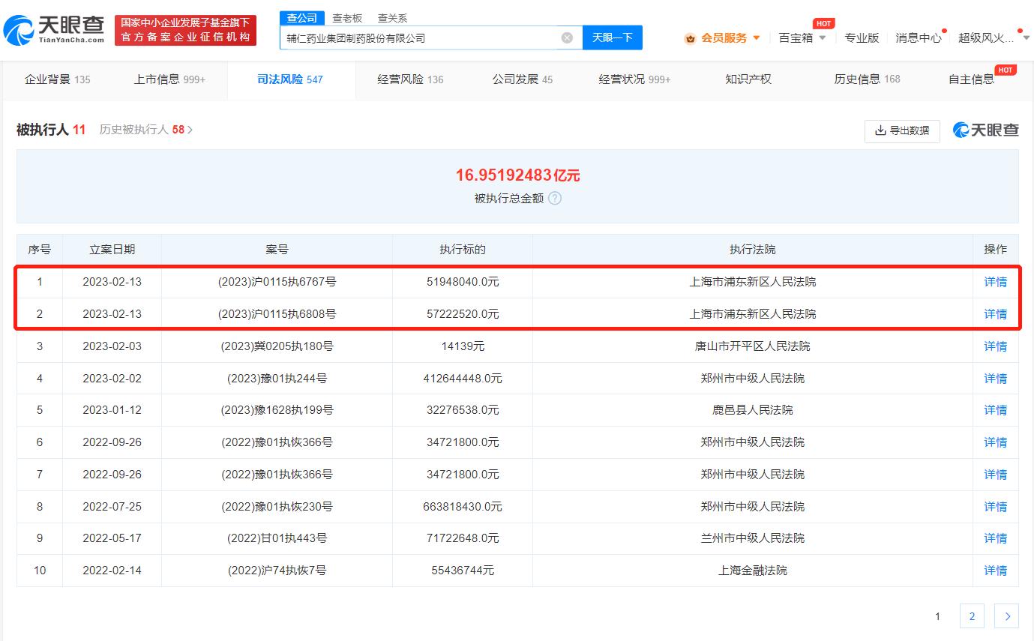Click the red national fund banner

click(185, 30)
